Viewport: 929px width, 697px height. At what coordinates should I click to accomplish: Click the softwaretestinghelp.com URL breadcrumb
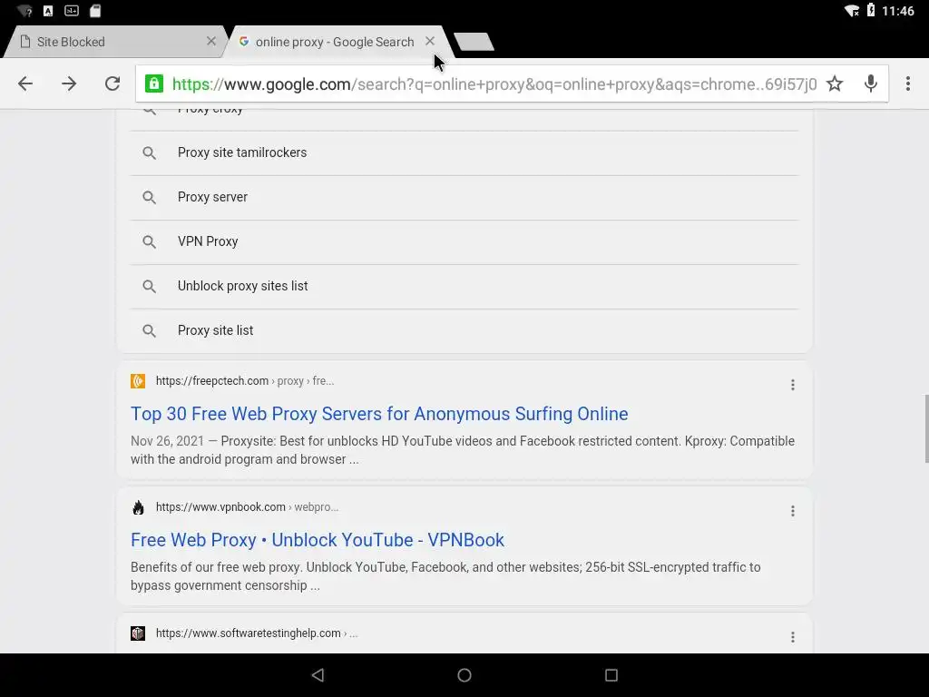tap(257, 633)
